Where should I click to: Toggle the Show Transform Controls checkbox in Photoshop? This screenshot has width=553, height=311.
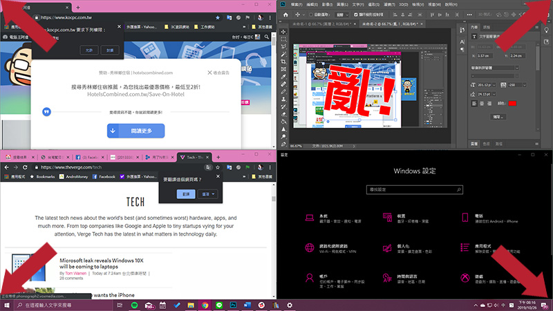coord(355,15)
